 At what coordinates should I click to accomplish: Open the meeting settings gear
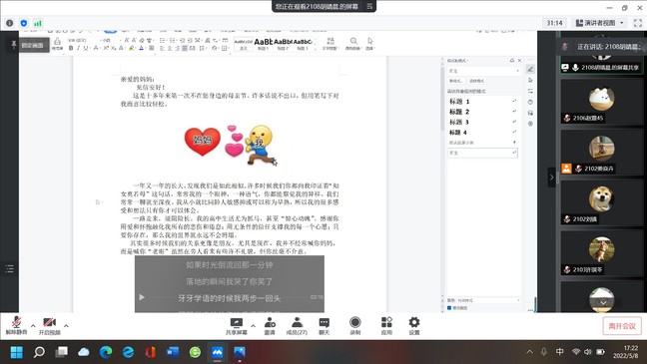click(414, 326)
